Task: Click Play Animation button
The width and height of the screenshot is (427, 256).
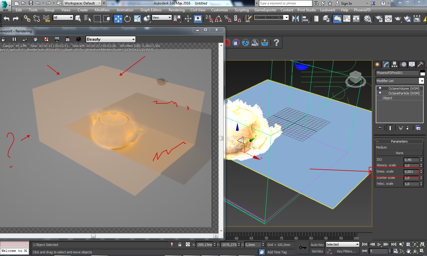Action: pos(379,244)
